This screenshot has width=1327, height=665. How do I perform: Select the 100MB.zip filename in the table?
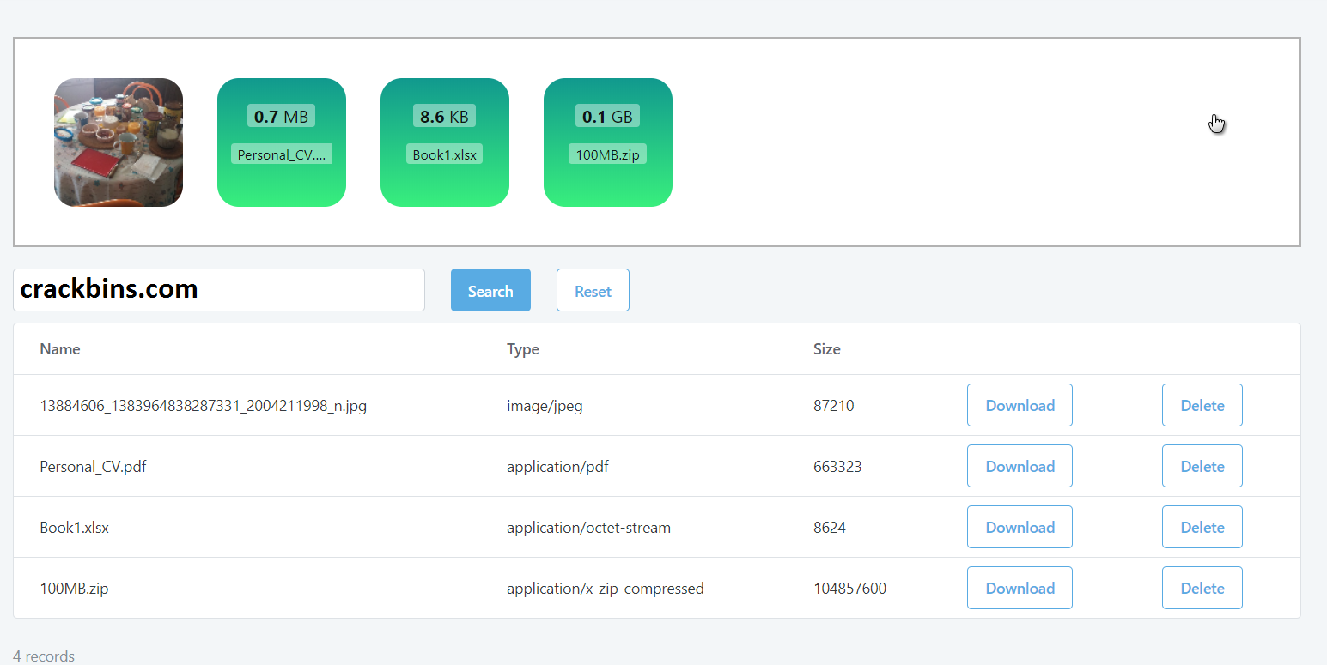pos(74,588)
